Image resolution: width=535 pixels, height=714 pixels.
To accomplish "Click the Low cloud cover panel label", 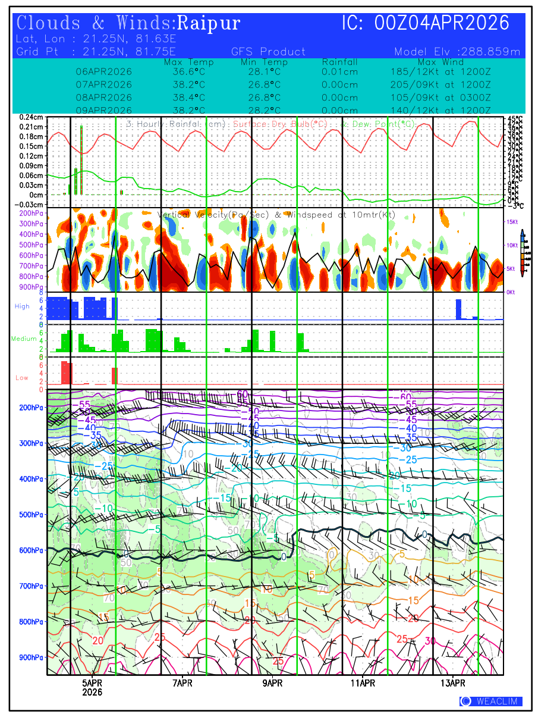I will [22, 377].
